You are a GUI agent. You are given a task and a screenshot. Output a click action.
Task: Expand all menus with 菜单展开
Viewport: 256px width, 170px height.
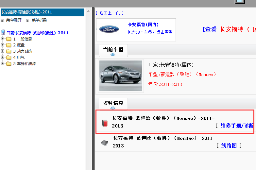(14, 20)
